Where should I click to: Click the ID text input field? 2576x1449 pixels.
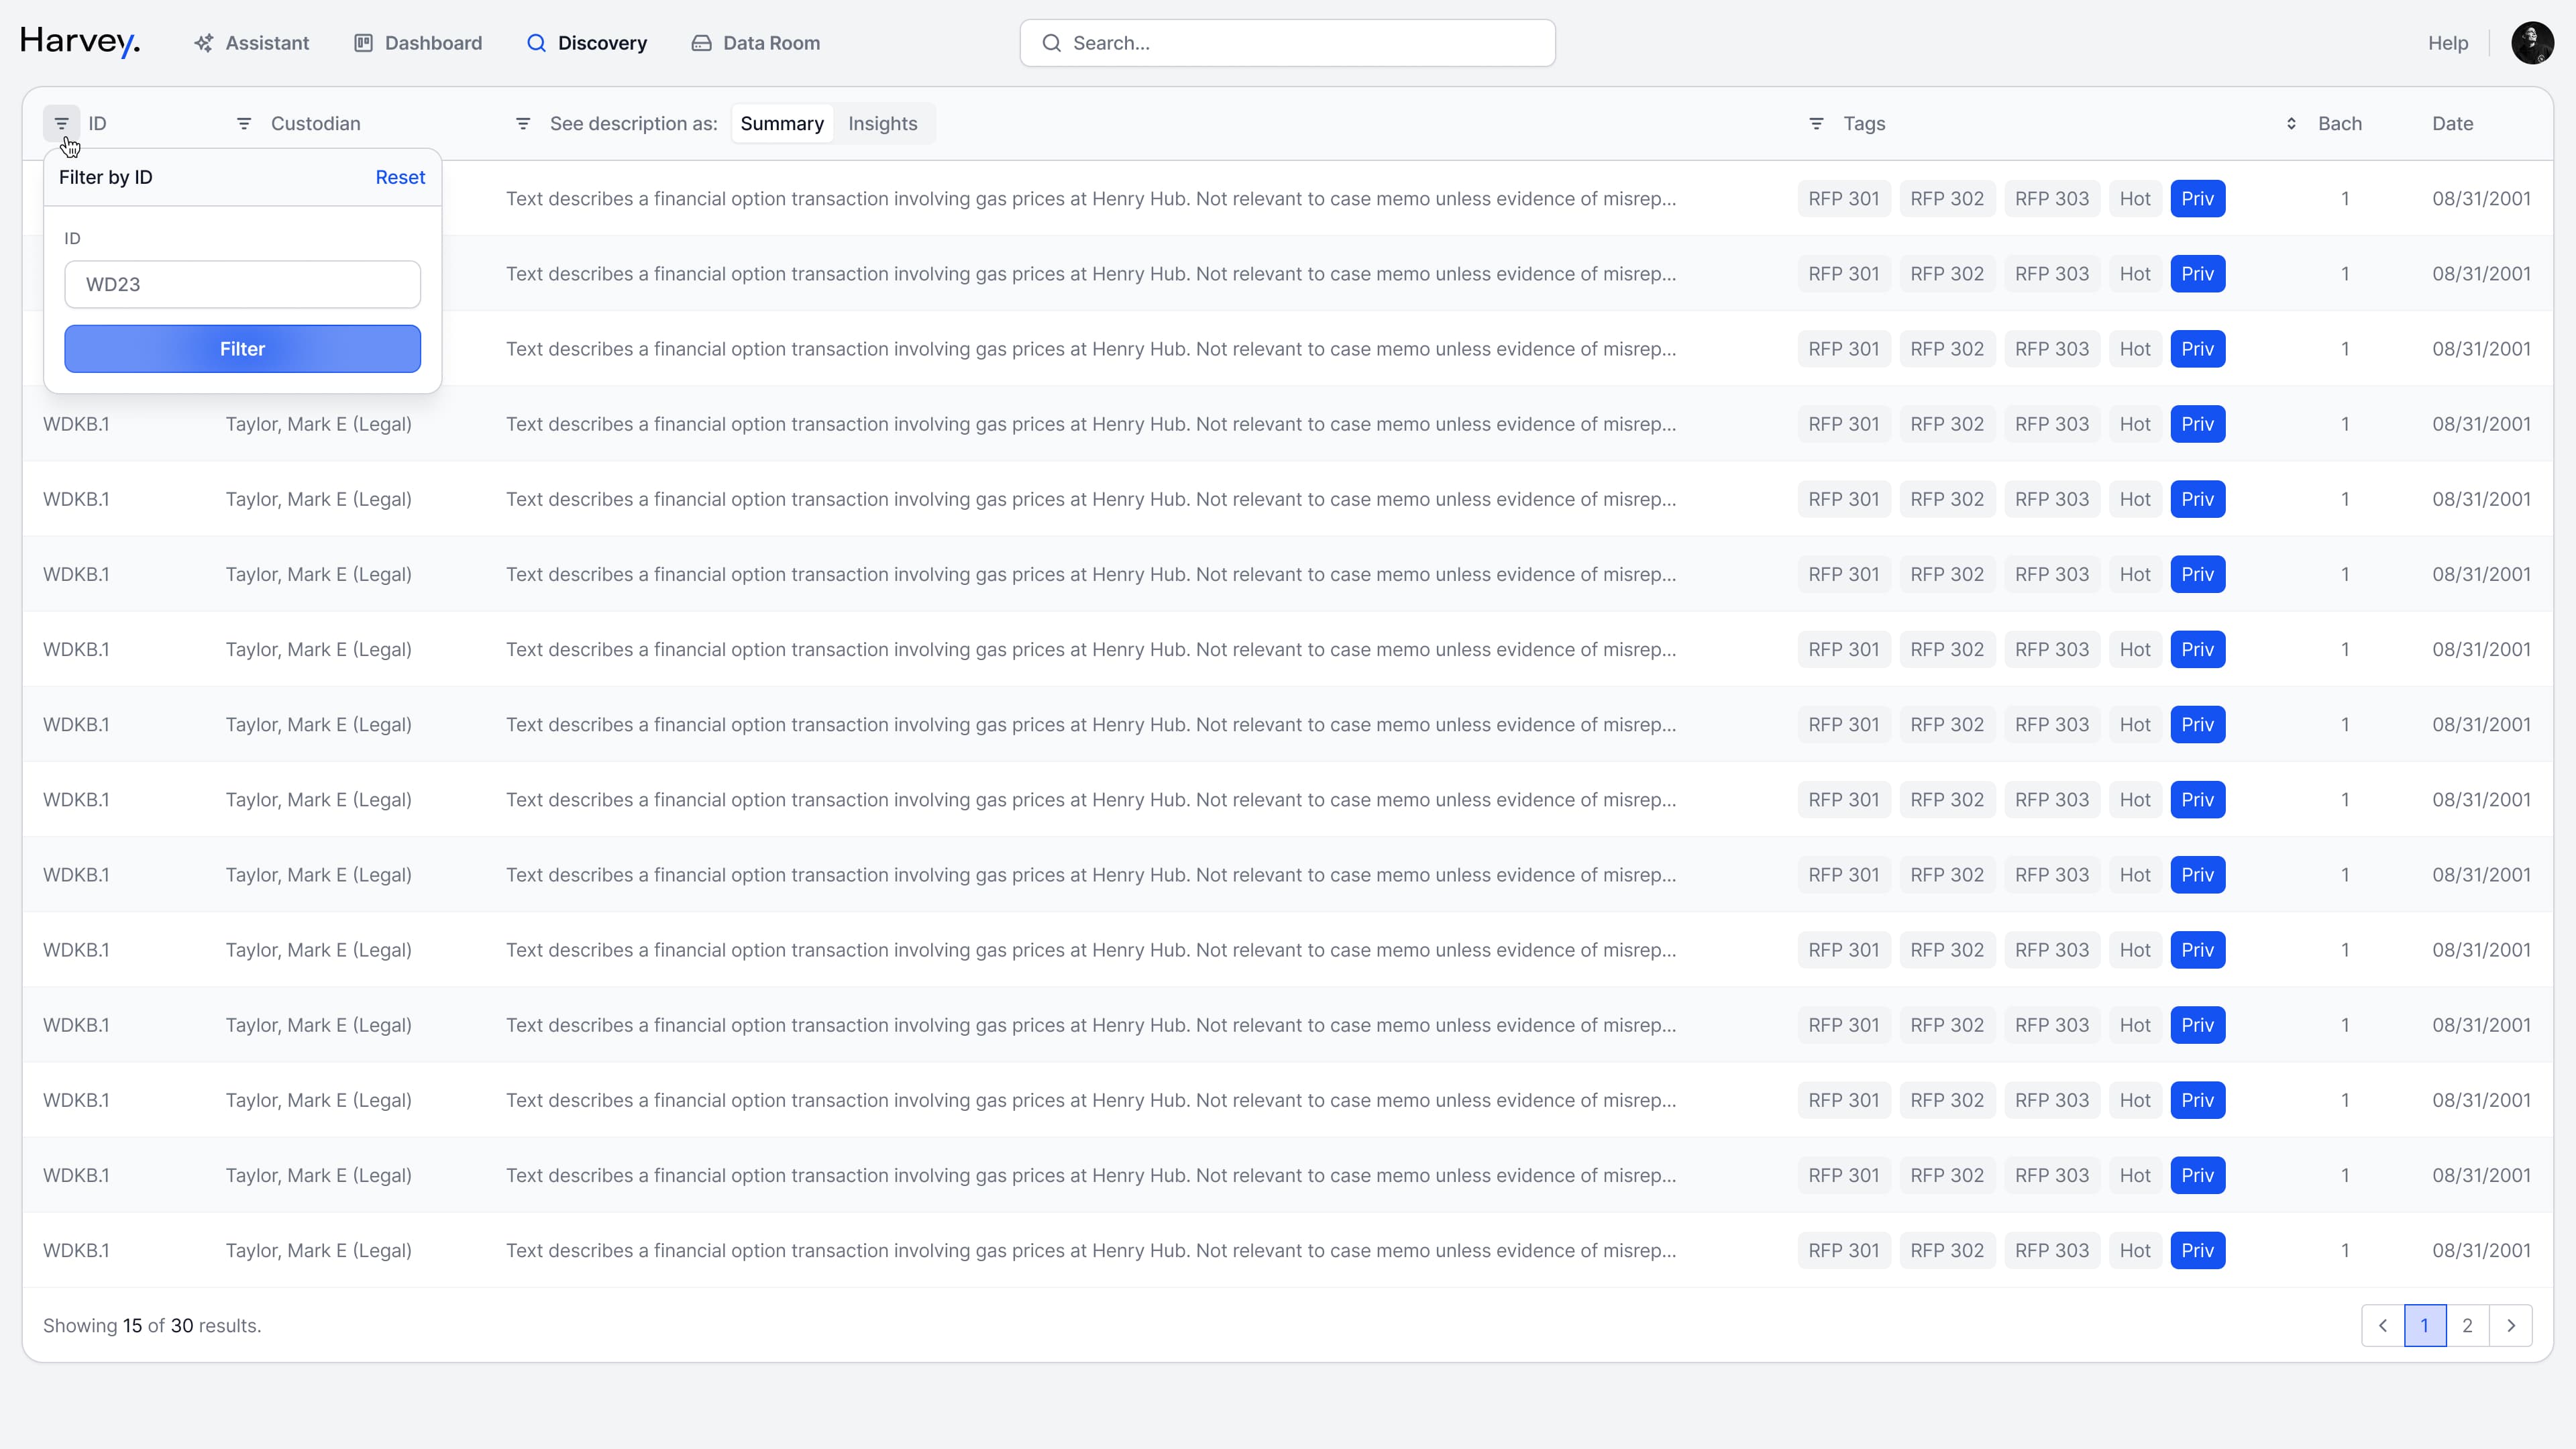(x=242, y=285)
